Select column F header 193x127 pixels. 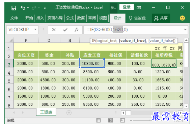[26, 40]
